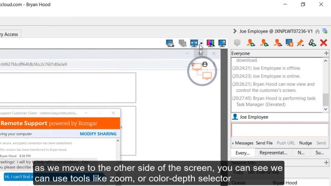Click the chat log scroll down arrow
The height and width of the screenshot is (186, 331).
point(325,109)
